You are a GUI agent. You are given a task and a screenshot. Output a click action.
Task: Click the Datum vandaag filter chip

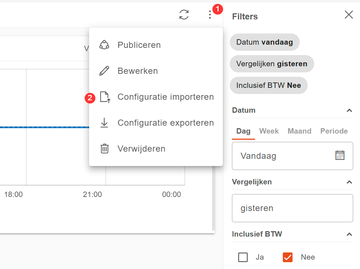point(264,42)
